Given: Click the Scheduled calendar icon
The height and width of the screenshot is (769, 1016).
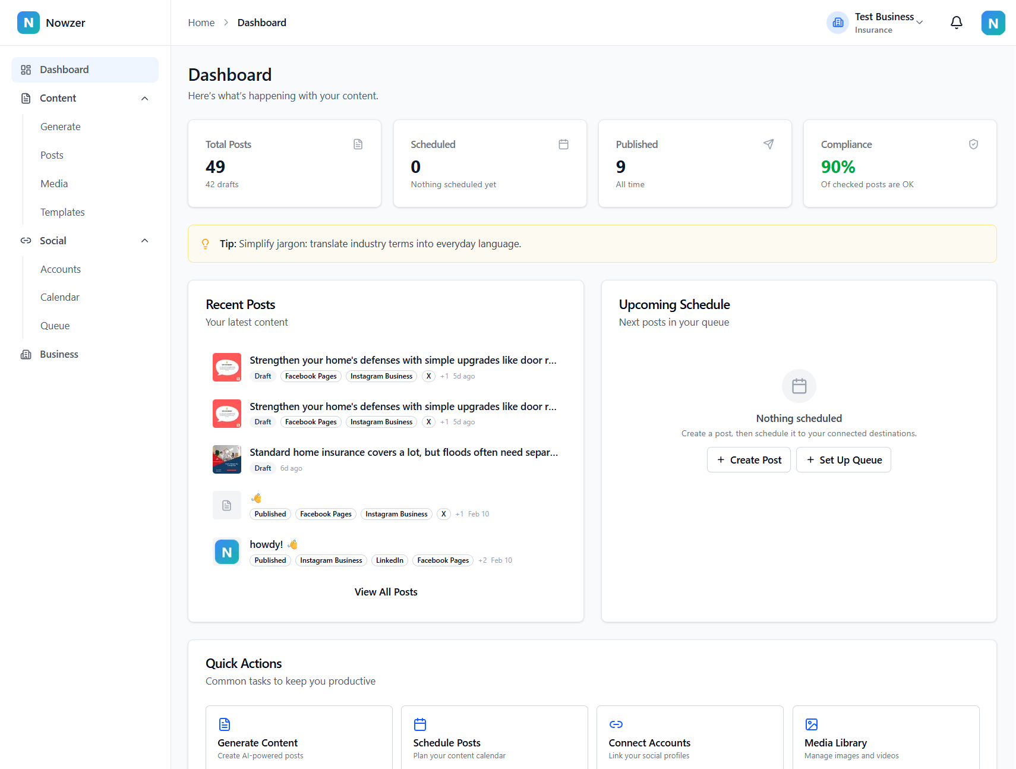Looking at the screenshot, I should pyautogui.click(x=563, y=144).
